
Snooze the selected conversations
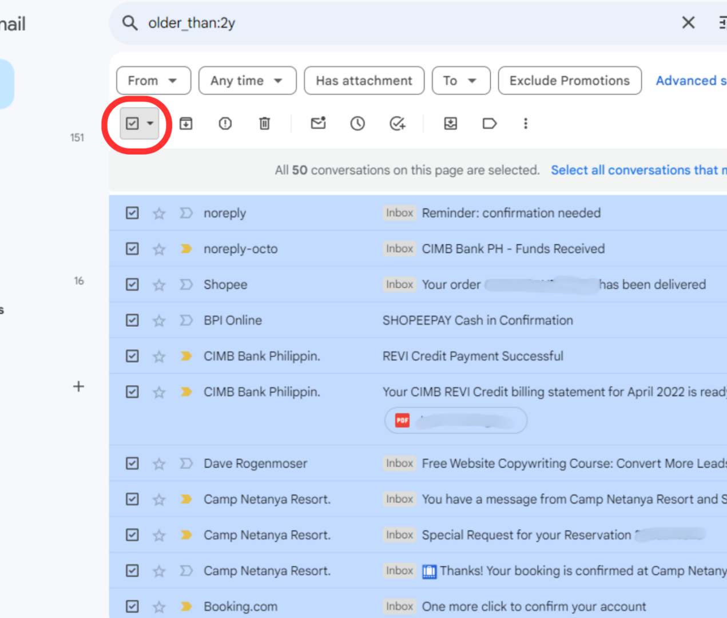pyautogui.click(x=357, y=123)
